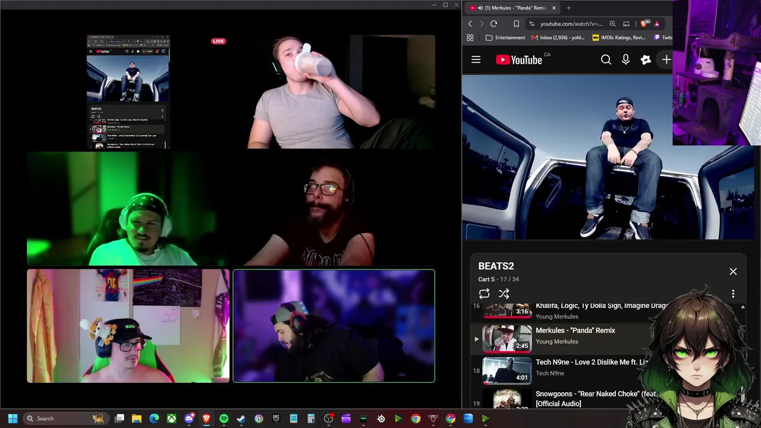Click the YouTube Create plus button
The image size is (761, 428).
coord(666,59)
